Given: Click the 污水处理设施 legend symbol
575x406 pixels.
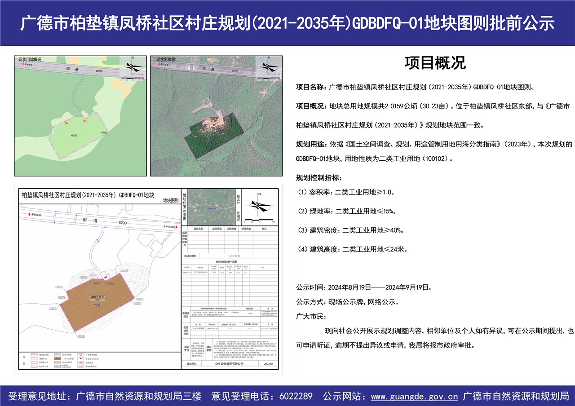Looking at the screenshot, I should click(x=81, y=355).
